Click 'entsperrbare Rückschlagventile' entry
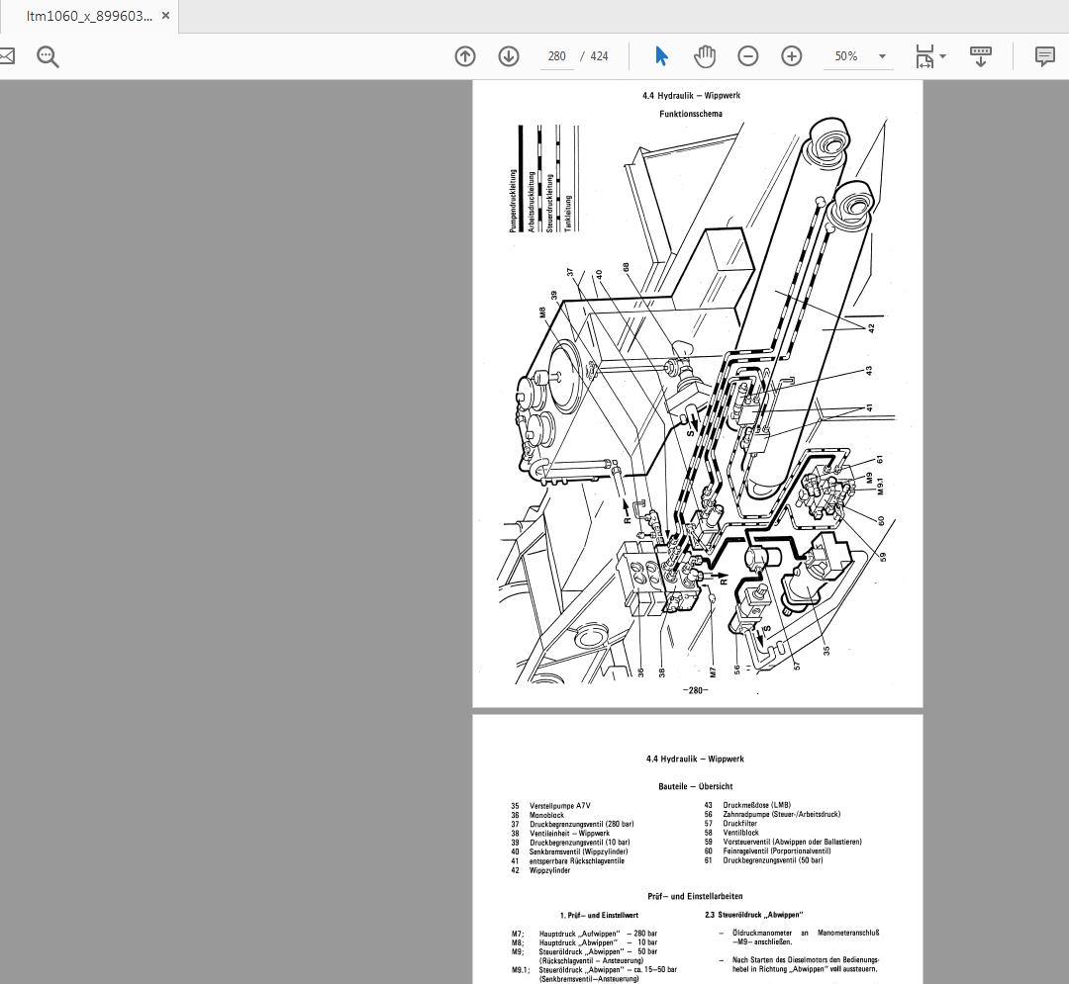The width and height of the screenshot is (1069, 984). [x=577, y=860]
